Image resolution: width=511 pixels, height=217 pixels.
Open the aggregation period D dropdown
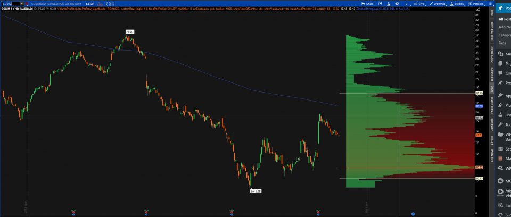pos(406,4)
